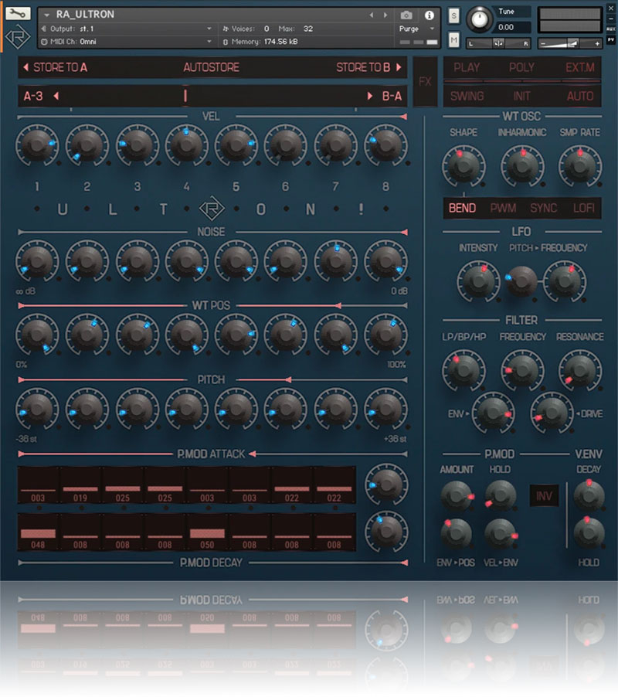618x697 pixels.
Task: Solo the instrument with S button
Action: point(453,15)
